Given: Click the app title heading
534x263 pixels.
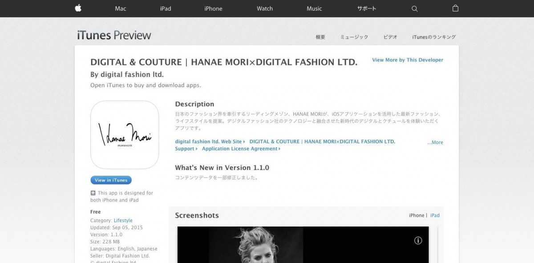Looking at the screenshot, I should [224, 62].
